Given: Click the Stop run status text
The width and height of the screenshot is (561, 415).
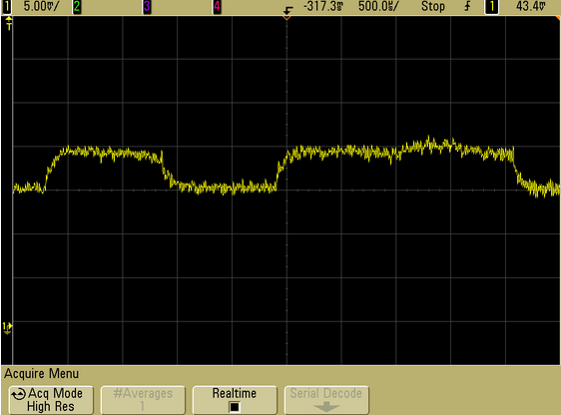Looking at the screenshot, I should (433, 6).
